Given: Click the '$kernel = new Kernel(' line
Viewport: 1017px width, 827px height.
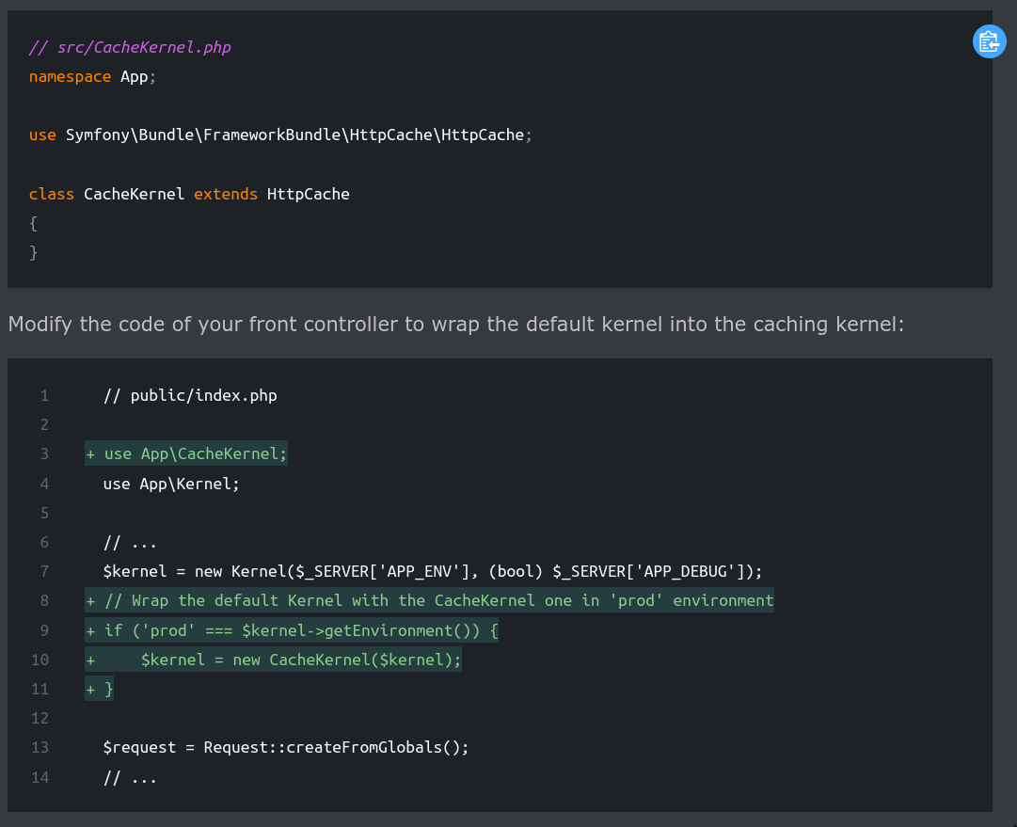Looking at the screenshot, I should tap(433, 571).
